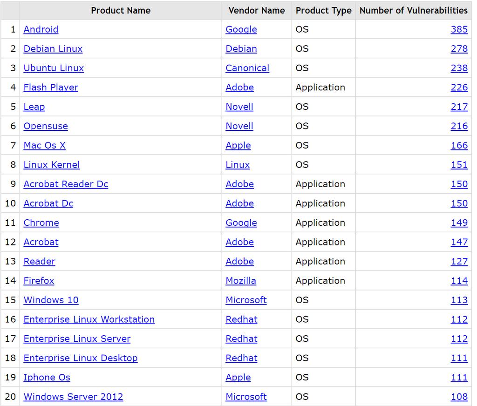Viewport: 477px width, 406px height.
Task: Click the Acrobat Dc link in row 10
Action: point(48,203)
